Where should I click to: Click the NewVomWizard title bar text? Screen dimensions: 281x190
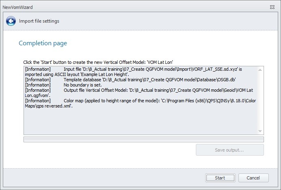(x=17, y=7)
